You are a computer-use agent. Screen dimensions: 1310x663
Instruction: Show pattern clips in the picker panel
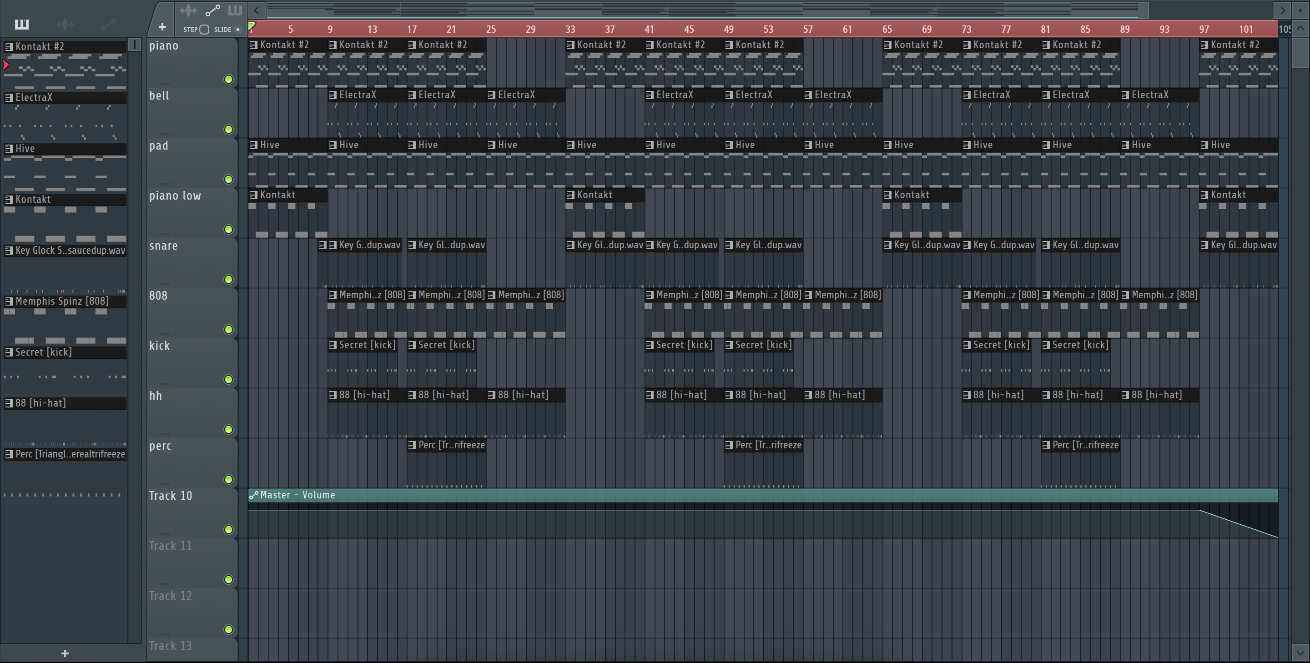click(22, 24)
